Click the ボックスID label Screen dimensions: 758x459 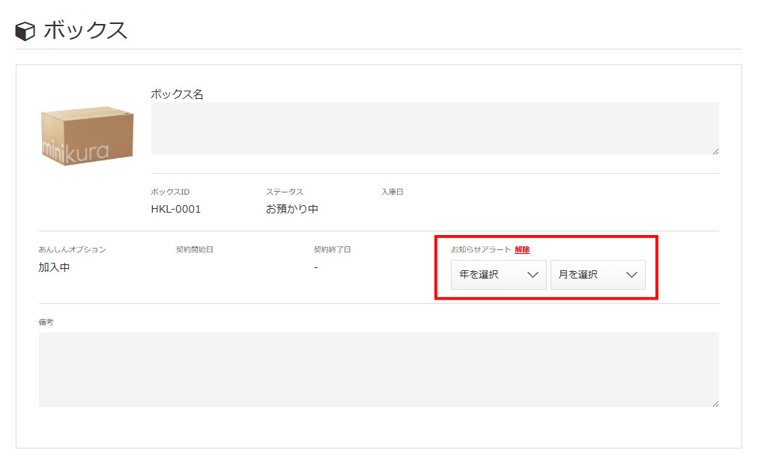tap(170, 192)
